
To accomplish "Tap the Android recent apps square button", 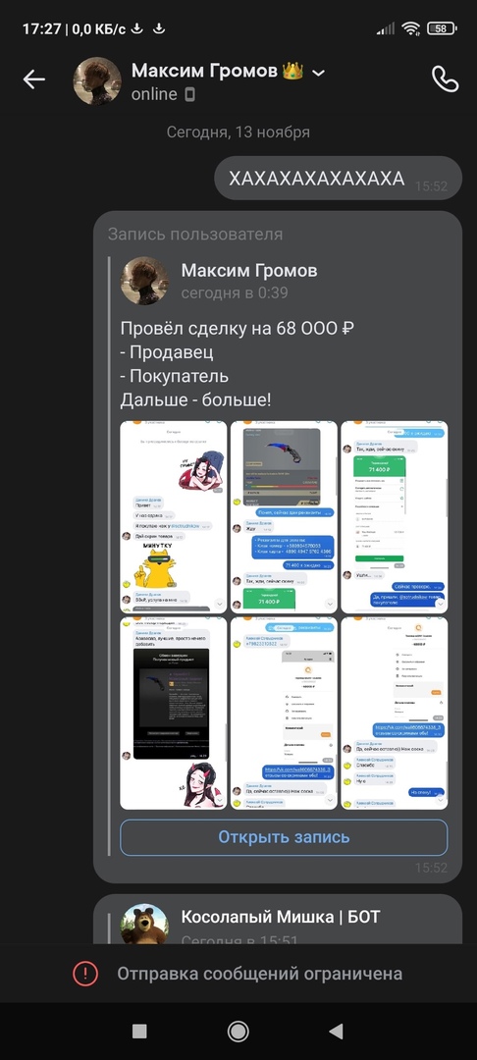I will [x=139, y=1031].
